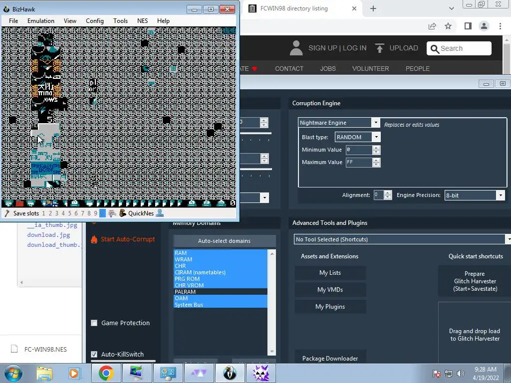Click the download.jpg file link

click(48, 235)
